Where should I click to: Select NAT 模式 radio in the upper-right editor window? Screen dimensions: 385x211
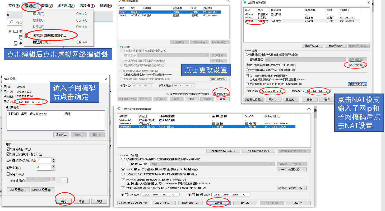pos(247,65)
